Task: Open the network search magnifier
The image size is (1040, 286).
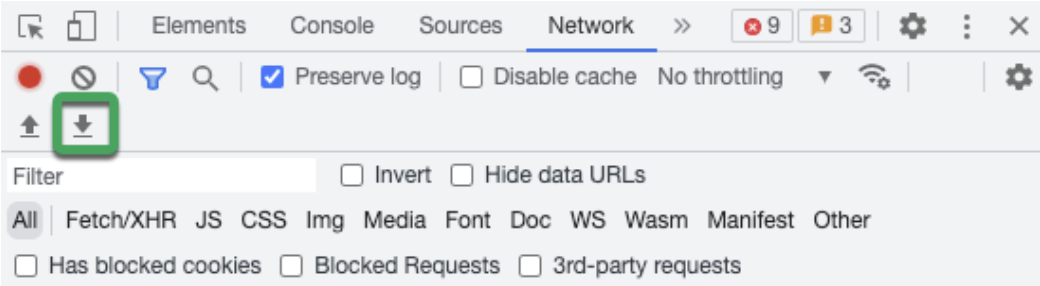Action: coord(205,78)
